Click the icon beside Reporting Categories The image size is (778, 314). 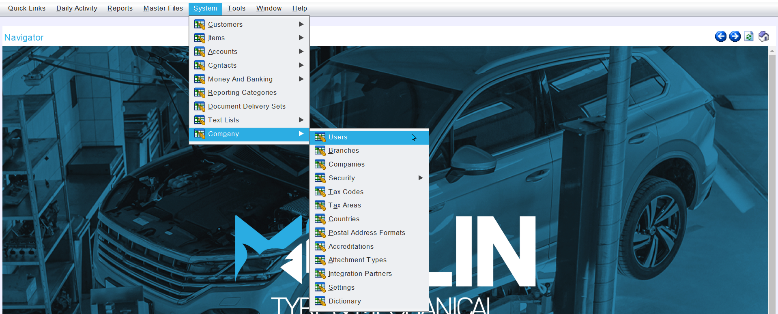(x=199, y=92)
